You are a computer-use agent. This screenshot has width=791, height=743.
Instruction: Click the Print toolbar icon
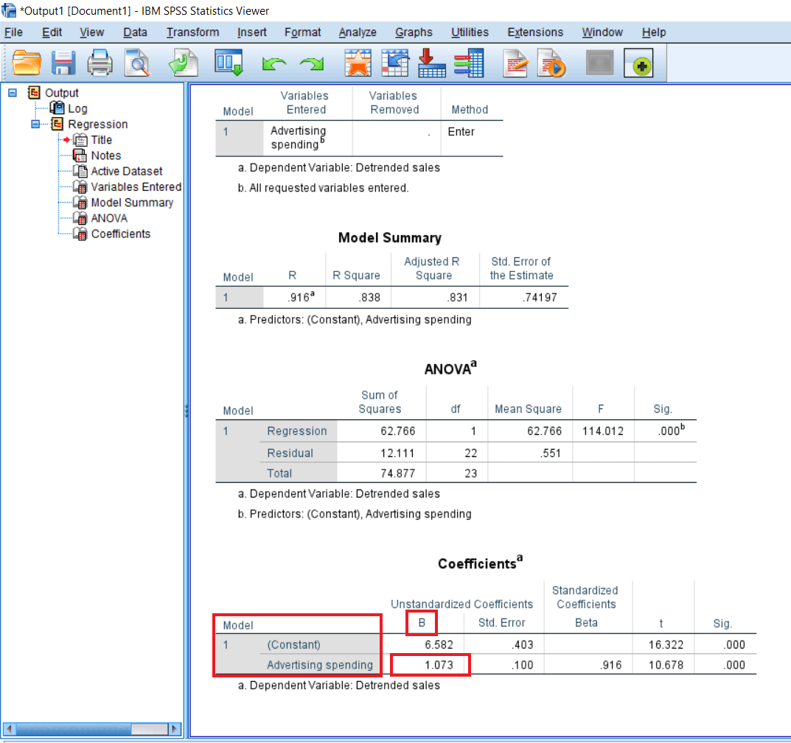(100, 64)
